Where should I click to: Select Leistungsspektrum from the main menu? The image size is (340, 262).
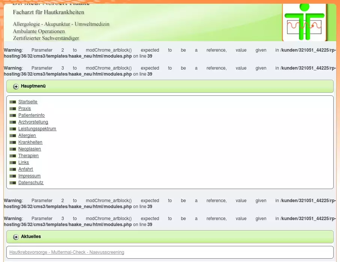click(37, 129)
